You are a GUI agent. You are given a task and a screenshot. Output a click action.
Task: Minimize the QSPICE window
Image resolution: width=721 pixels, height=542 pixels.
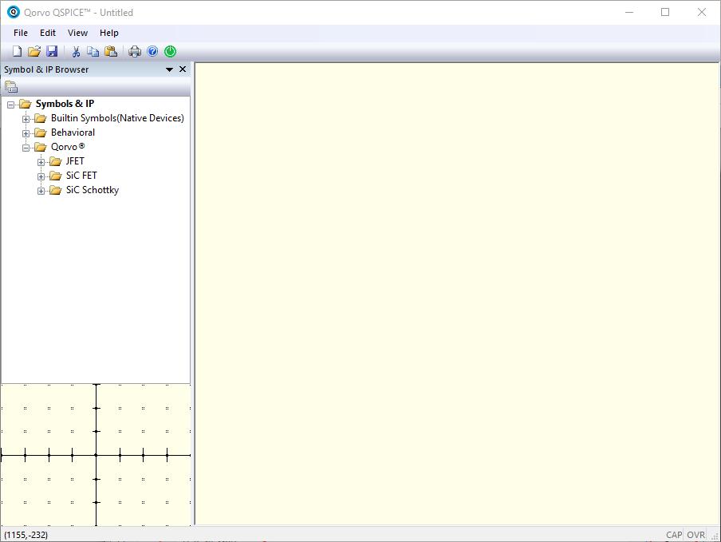click(629, 13)
